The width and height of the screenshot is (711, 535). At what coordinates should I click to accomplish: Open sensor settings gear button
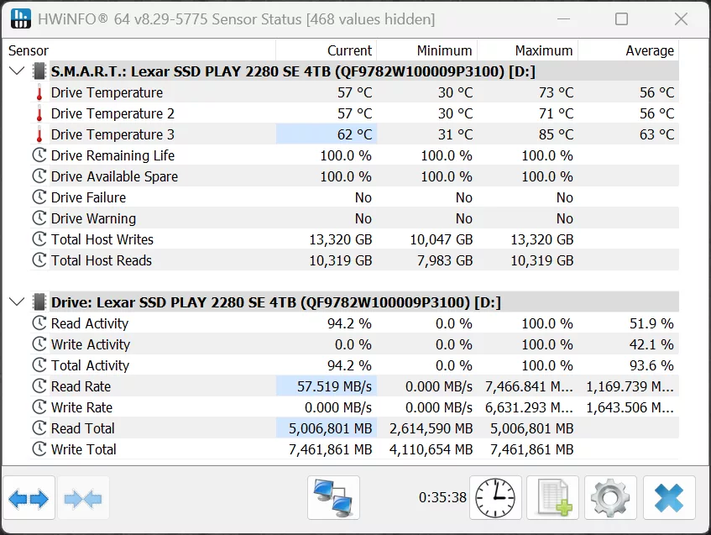click(610, 498)
